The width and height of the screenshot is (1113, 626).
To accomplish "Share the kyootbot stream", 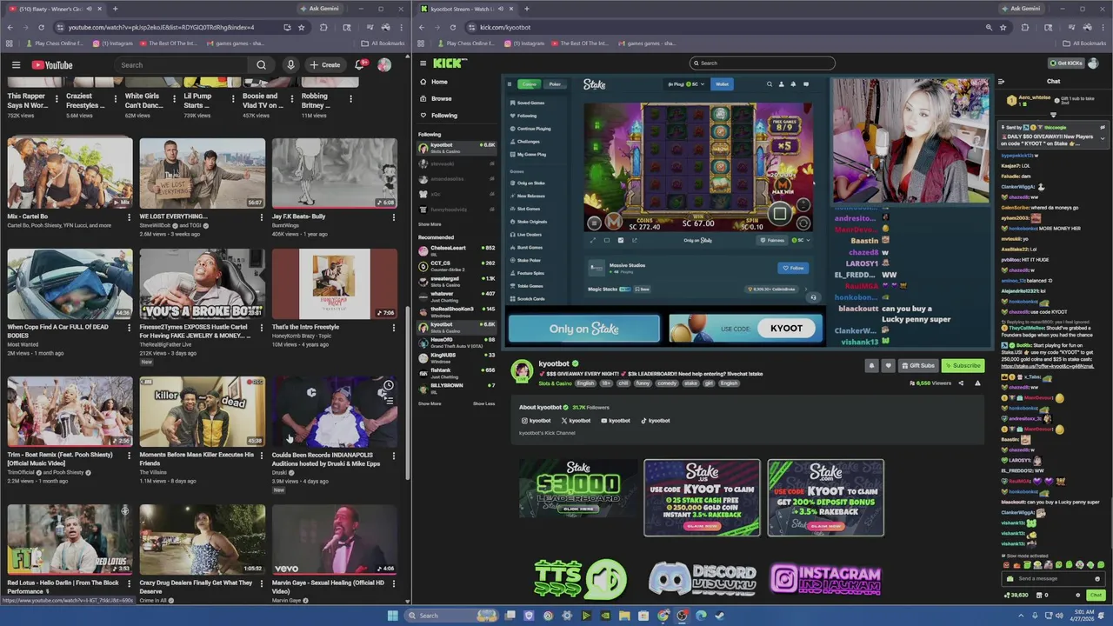I will 961,383.
